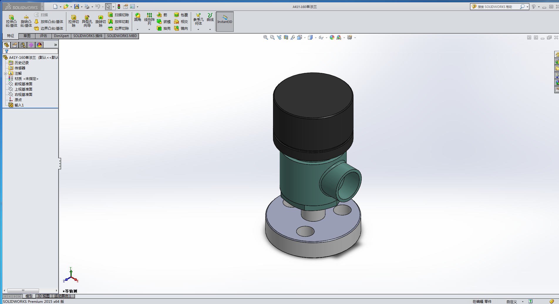Open the PropertyManager panel tab icon
Viewport: 559px width, 304px height.
click(x=15, y=45)
